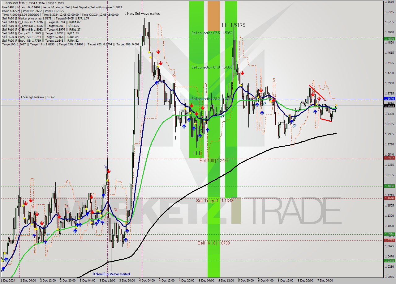Click the '3 Dec 20:00' time axis label
Image resolution: width=396 pixels, height=284 pixels.
click(x=127, y=281)
